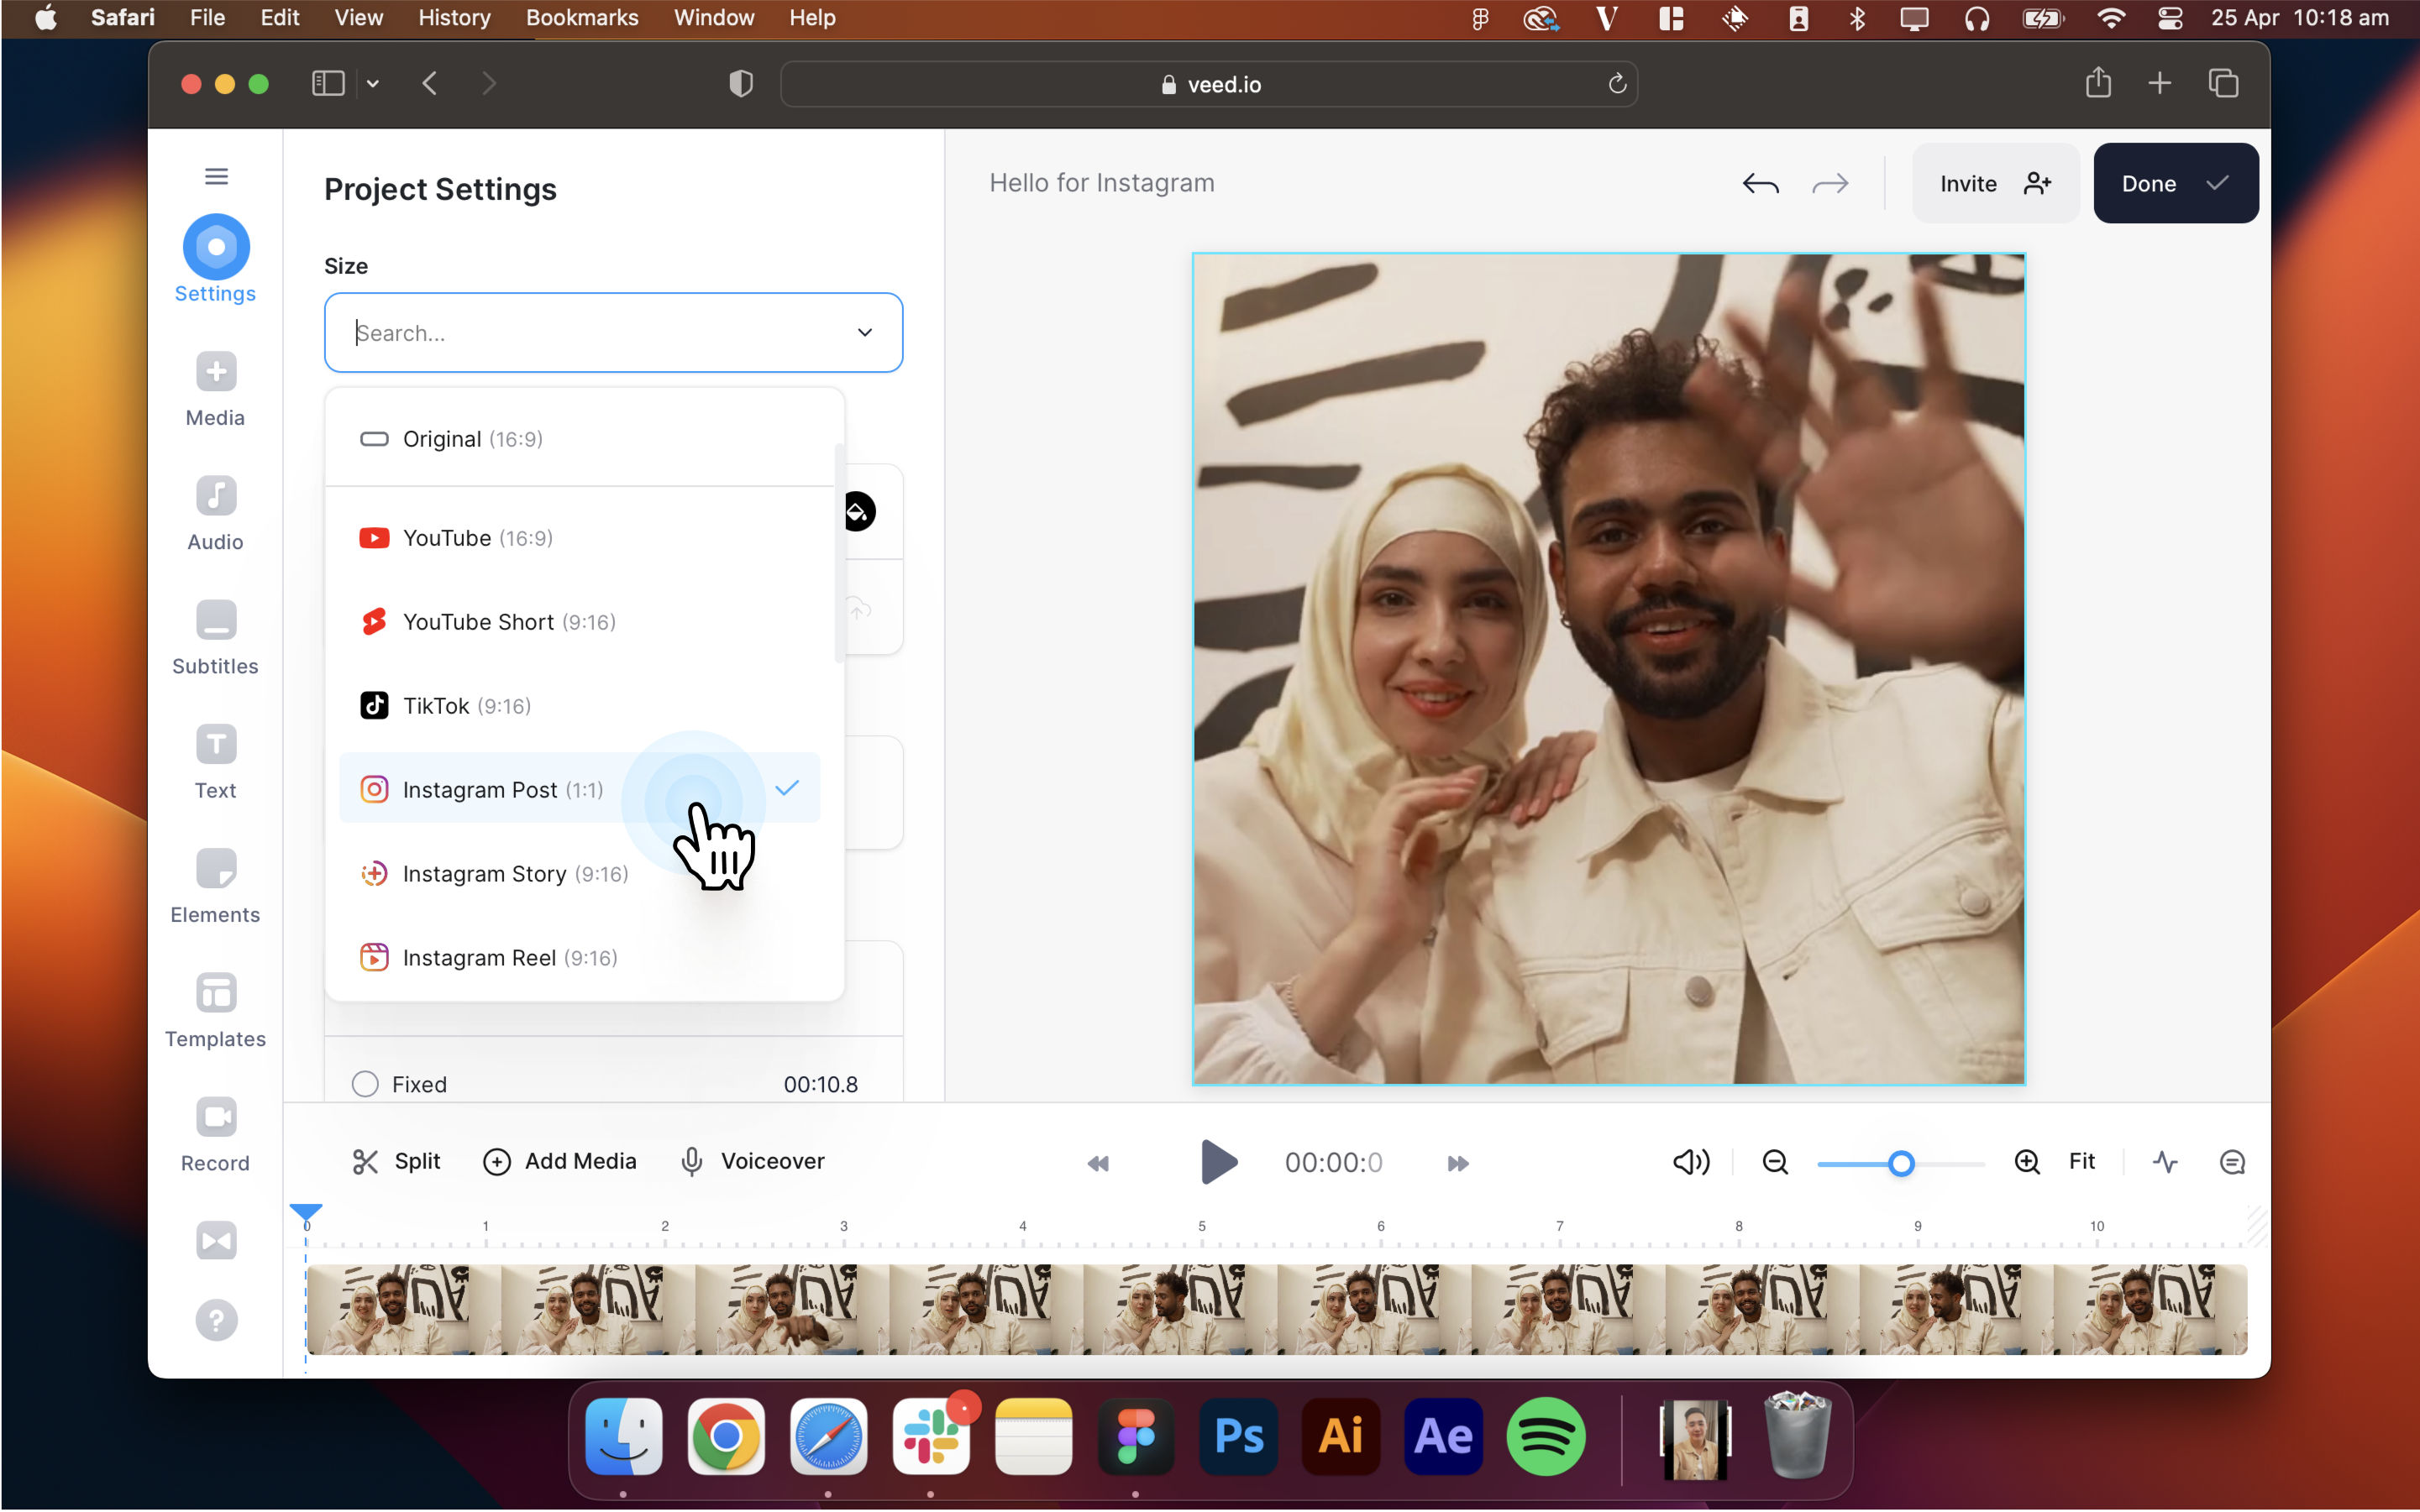Click the Invite collaborators button
Viewport: 2420px width, 1512px height.
1995,183
